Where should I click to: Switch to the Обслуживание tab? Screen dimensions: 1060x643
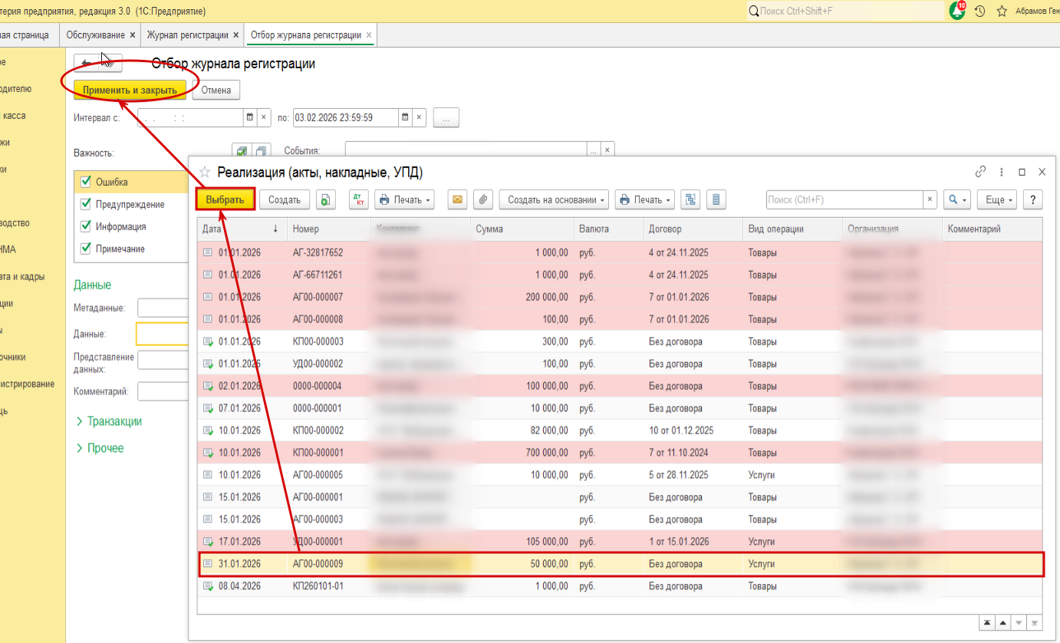[x=95, y=35]
